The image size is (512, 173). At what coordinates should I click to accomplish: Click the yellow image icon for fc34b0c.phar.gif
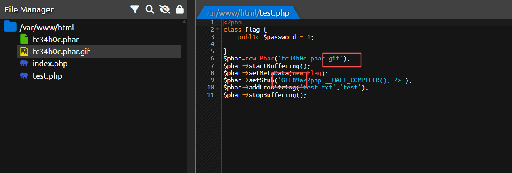tap(24, 52)
